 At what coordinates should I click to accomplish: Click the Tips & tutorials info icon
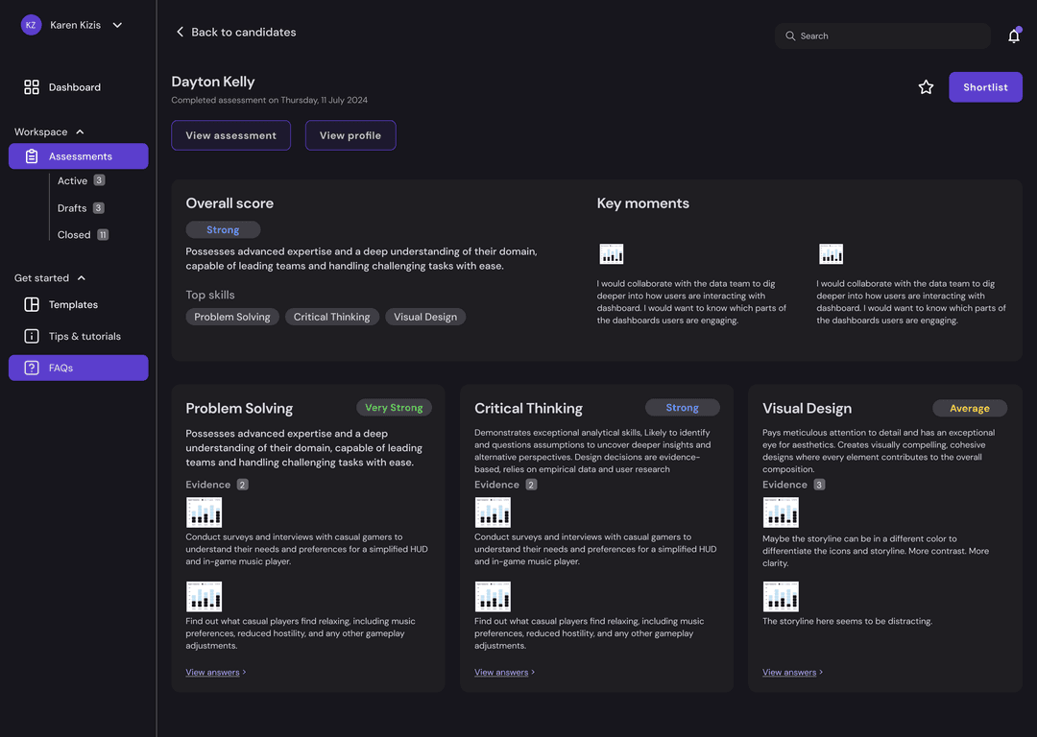32,337
